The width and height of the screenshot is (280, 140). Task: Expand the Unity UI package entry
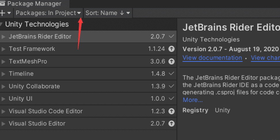3,99
